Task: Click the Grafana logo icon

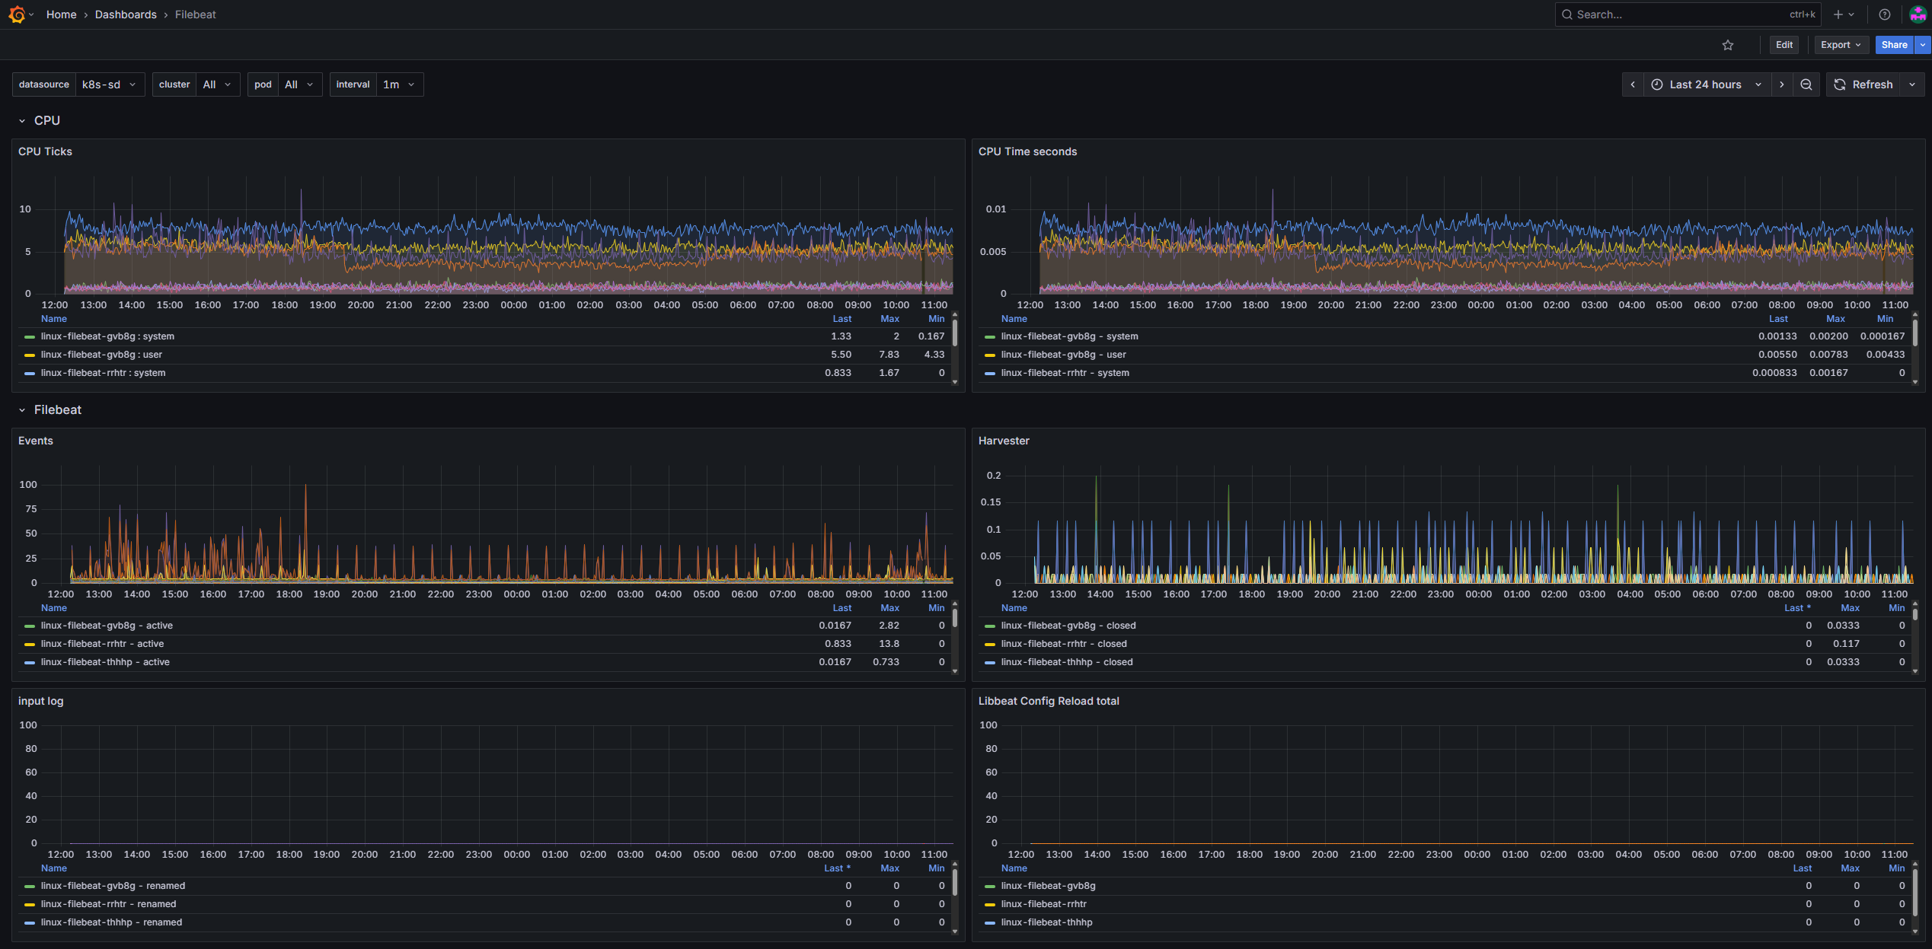Action: coord(17,14)
